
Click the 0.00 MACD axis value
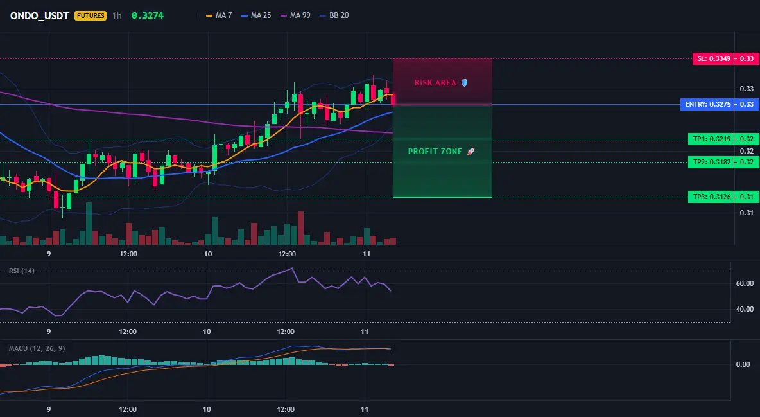(743, 364)
